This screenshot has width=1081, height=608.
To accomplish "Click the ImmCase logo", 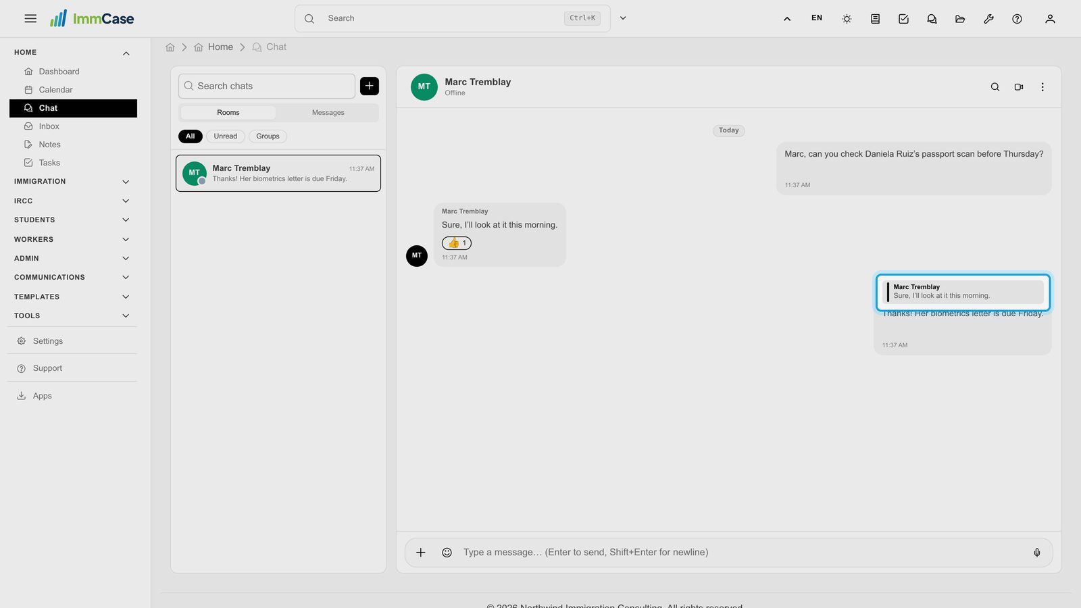I will pos(92,18).
